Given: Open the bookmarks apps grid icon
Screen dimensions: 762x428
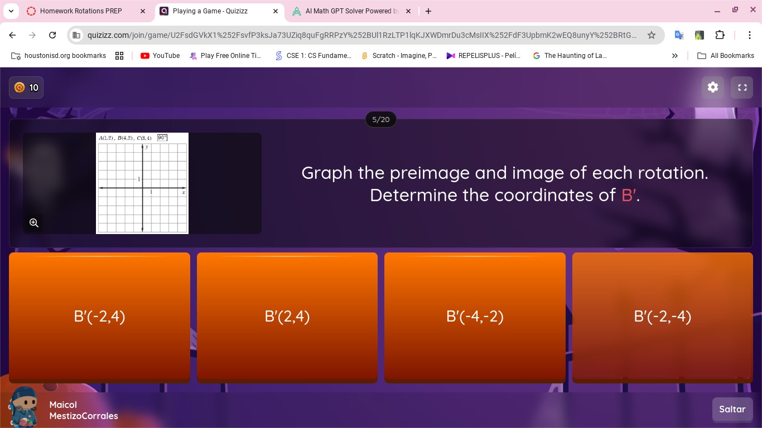Looking at the screenshot, I should coord(119,56).
